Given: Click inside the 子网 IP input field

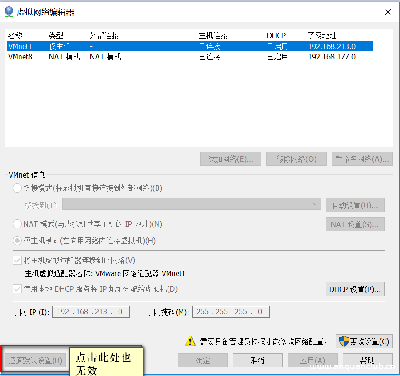Looking at the screenshot, I should [91, 312].
